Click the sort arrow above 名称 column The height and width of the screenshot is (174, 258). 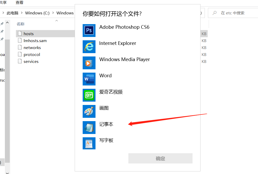tap(56, 21)
